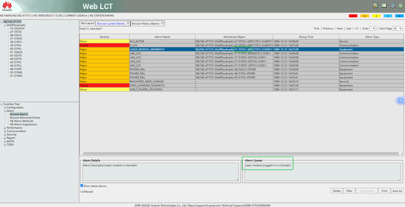Switch to Browse History Alarms tab
This screenshot has height=207, width=405.
(145, 24)
